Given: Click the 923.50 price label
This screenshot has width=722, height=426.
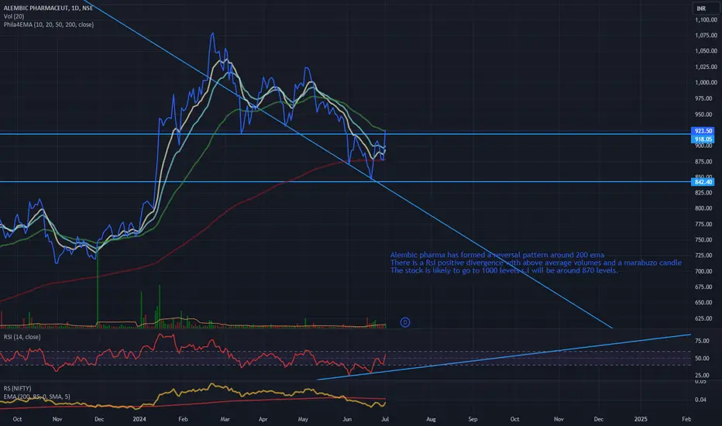Looking at the screenshot, I should [703, 131].
